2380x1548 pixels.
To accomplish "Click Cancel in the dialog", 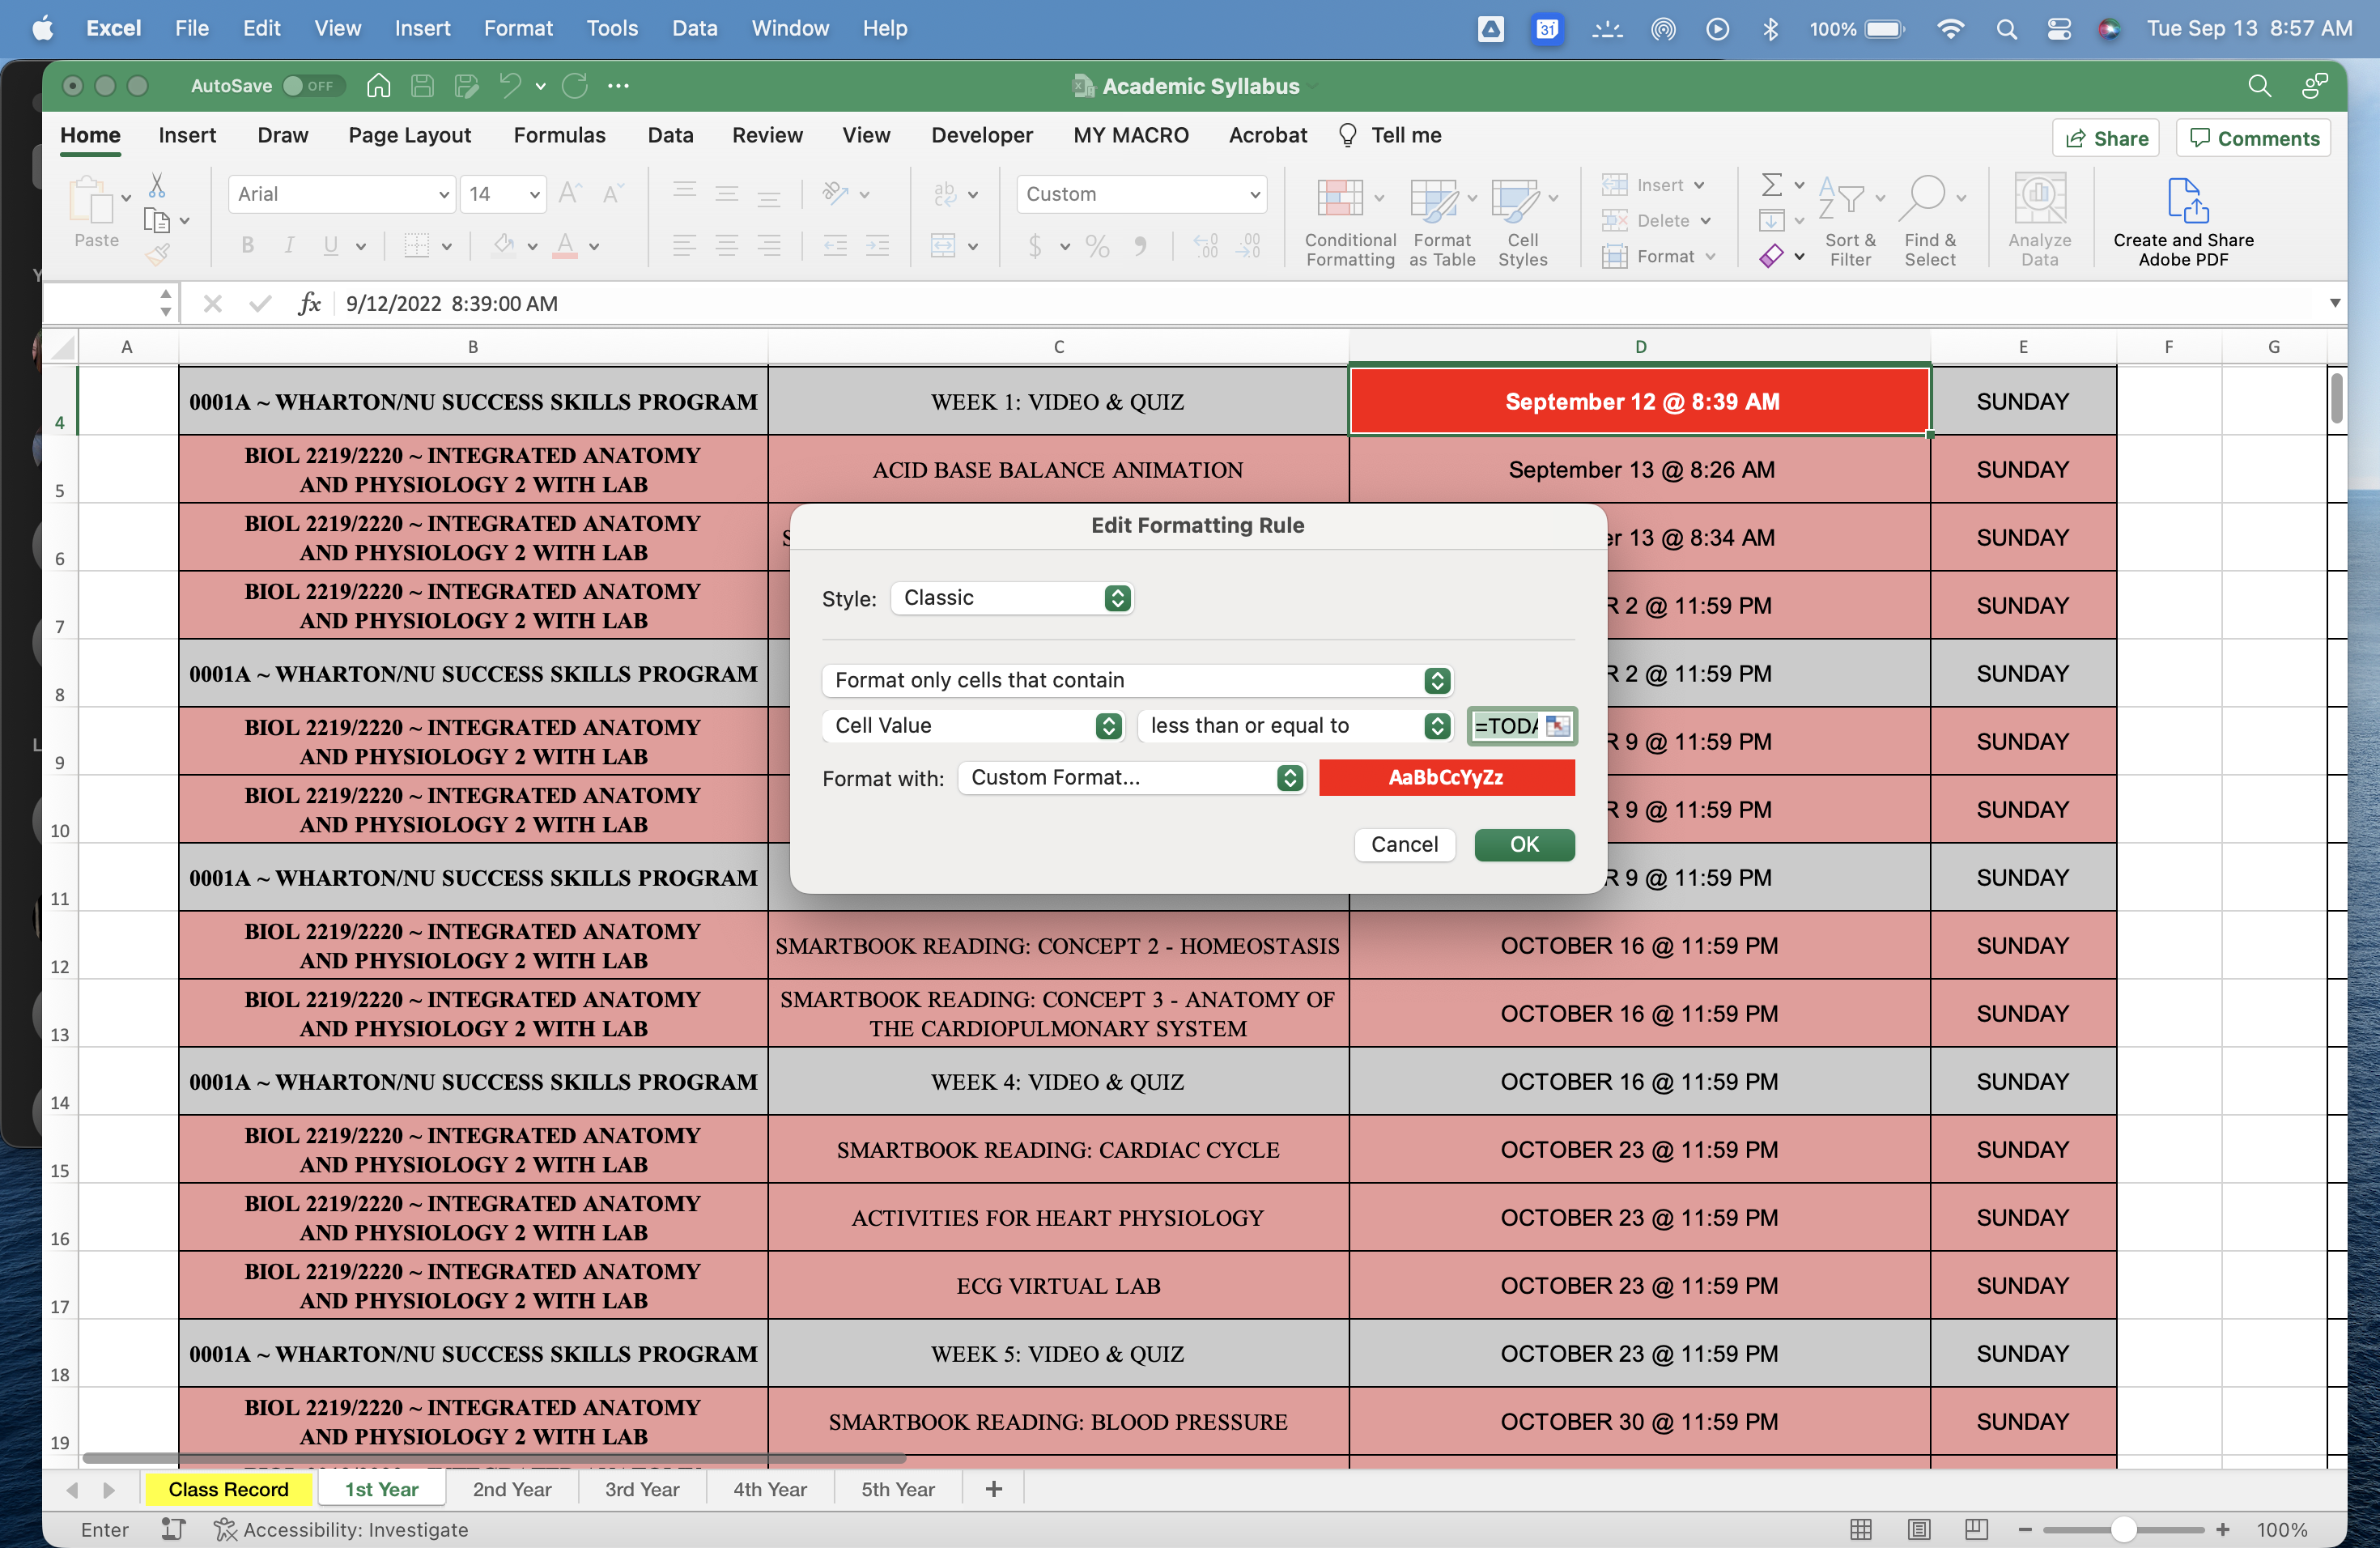I will click(x=1404, y=845).
